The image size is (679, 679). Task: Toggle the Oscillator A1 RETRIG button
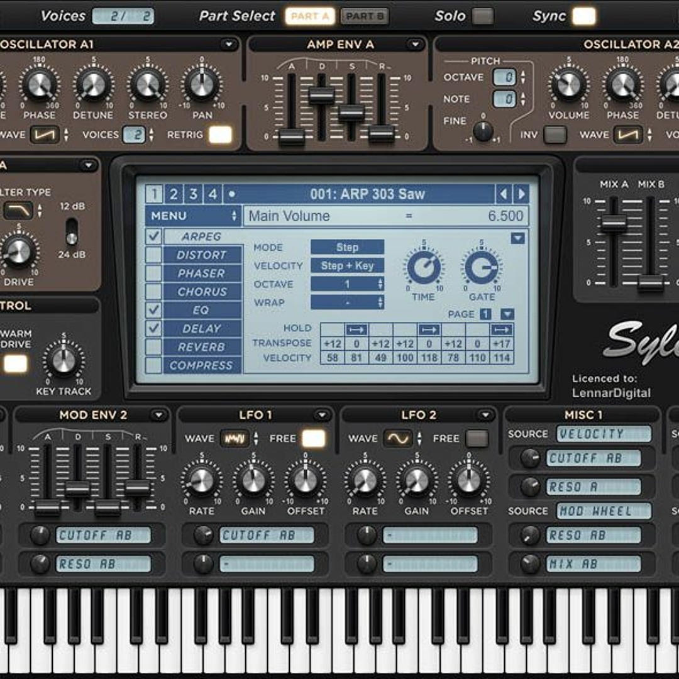click(220, 135)
